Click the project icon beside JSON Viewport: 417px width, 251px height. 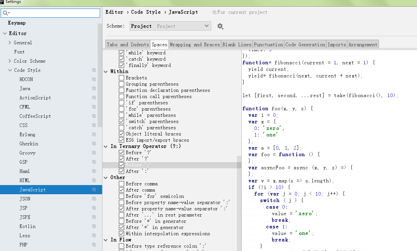[x=94, y=199]
